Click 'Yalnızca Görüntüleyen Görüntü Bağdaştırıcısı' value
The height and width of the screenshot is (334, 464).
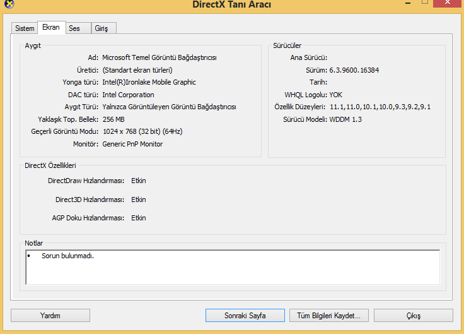click(169, 107)
